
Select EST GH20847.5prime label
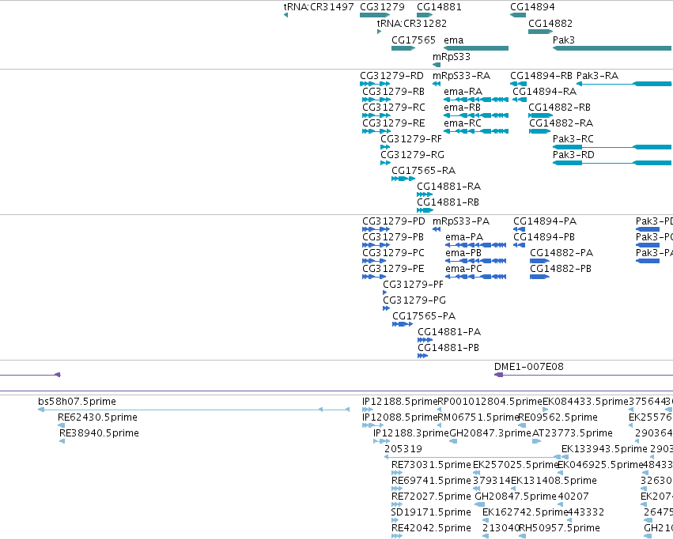516,497
